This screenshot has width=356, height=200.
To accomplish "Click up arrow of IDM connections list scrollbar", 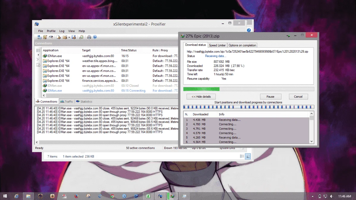I will pyautogui.click(x=311, y=114).
